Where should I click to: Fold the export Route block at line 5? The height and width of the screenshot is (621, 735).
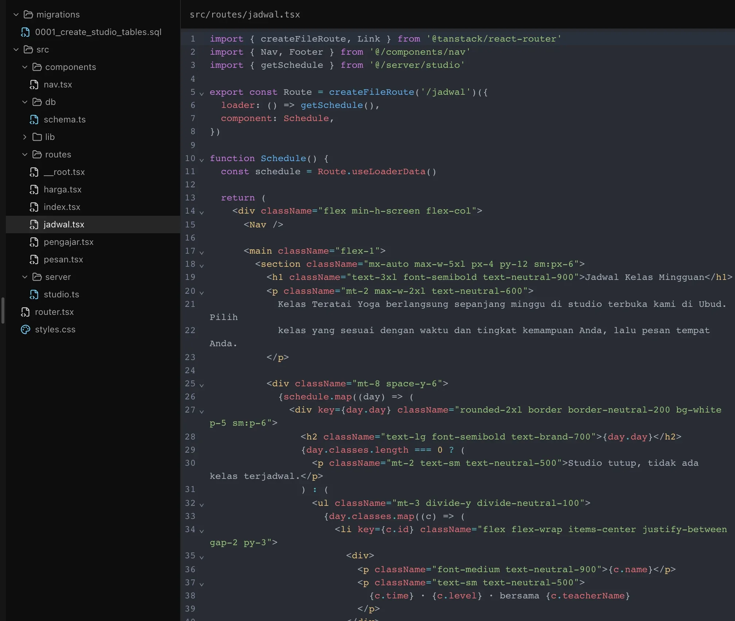pyautogui.click(x=202, y=93)
